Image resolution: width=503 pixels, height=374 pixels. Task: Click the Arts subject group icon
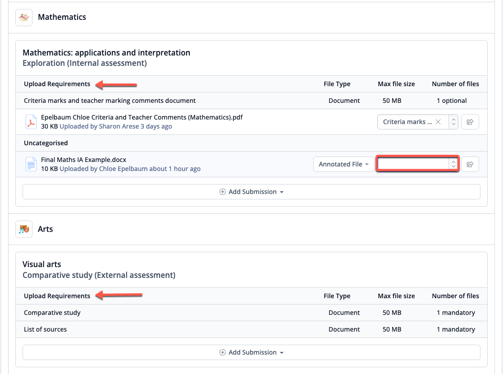coord(23,229)
